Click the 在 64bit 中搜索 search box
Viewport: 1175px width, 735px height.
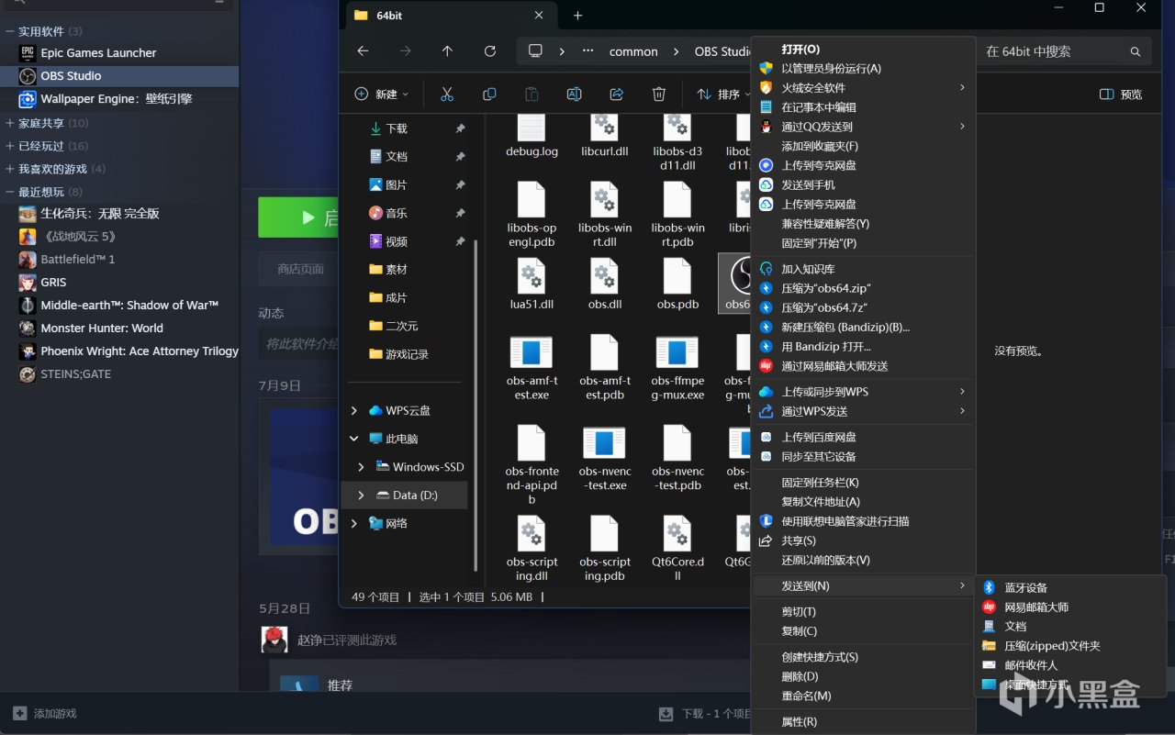(1063, 51)
